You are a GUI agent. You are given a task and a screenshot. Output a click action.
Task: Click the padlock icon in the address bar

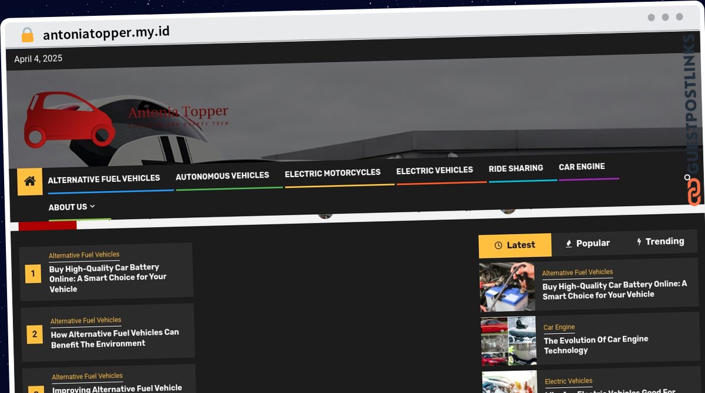[27, 35]
